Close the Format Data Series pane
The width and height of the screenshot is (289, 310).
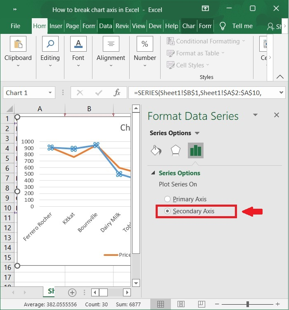[x=277, y=115]
